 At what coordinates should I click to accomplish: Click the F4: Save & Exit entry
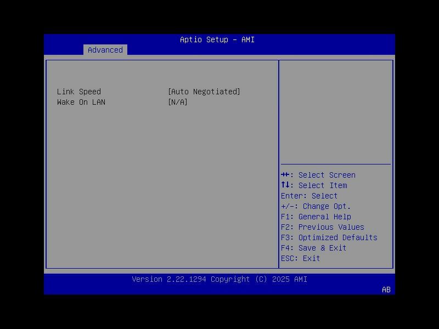point(313,248)
